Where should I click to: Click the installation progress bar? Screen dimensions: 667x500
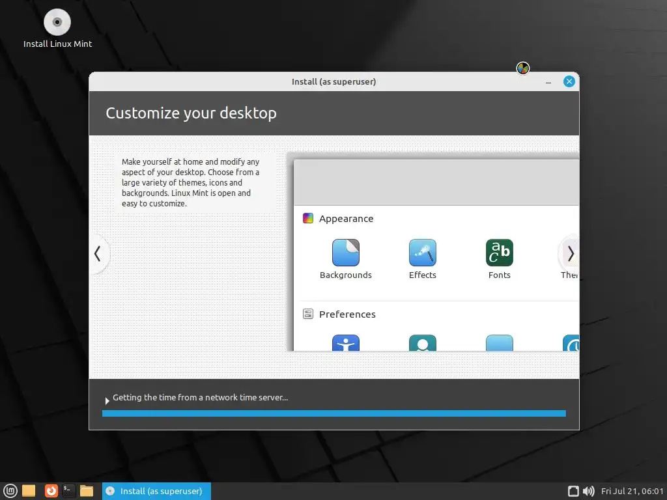click(334, 413)
